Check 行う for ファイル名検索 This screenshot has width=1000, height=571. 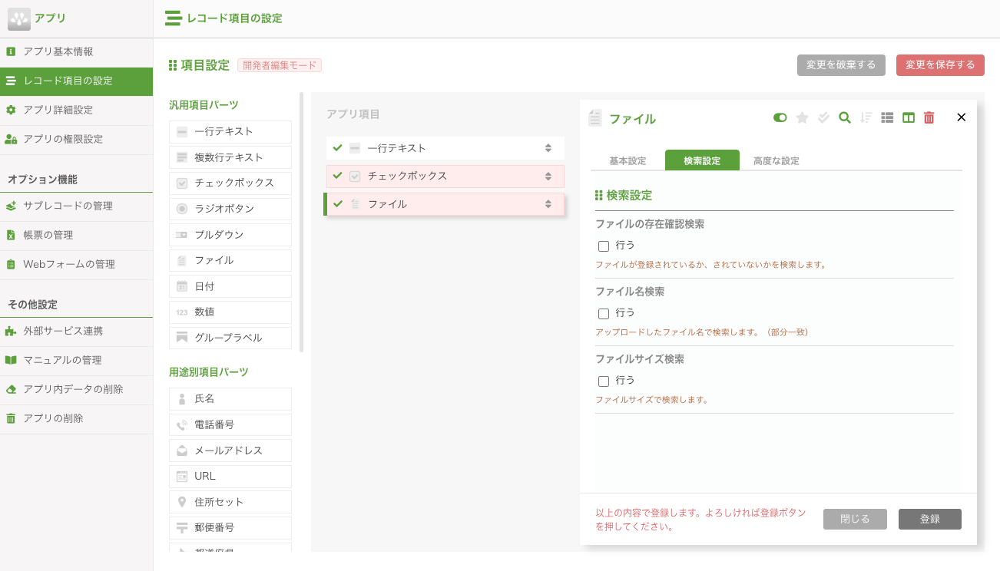point(604,313)
